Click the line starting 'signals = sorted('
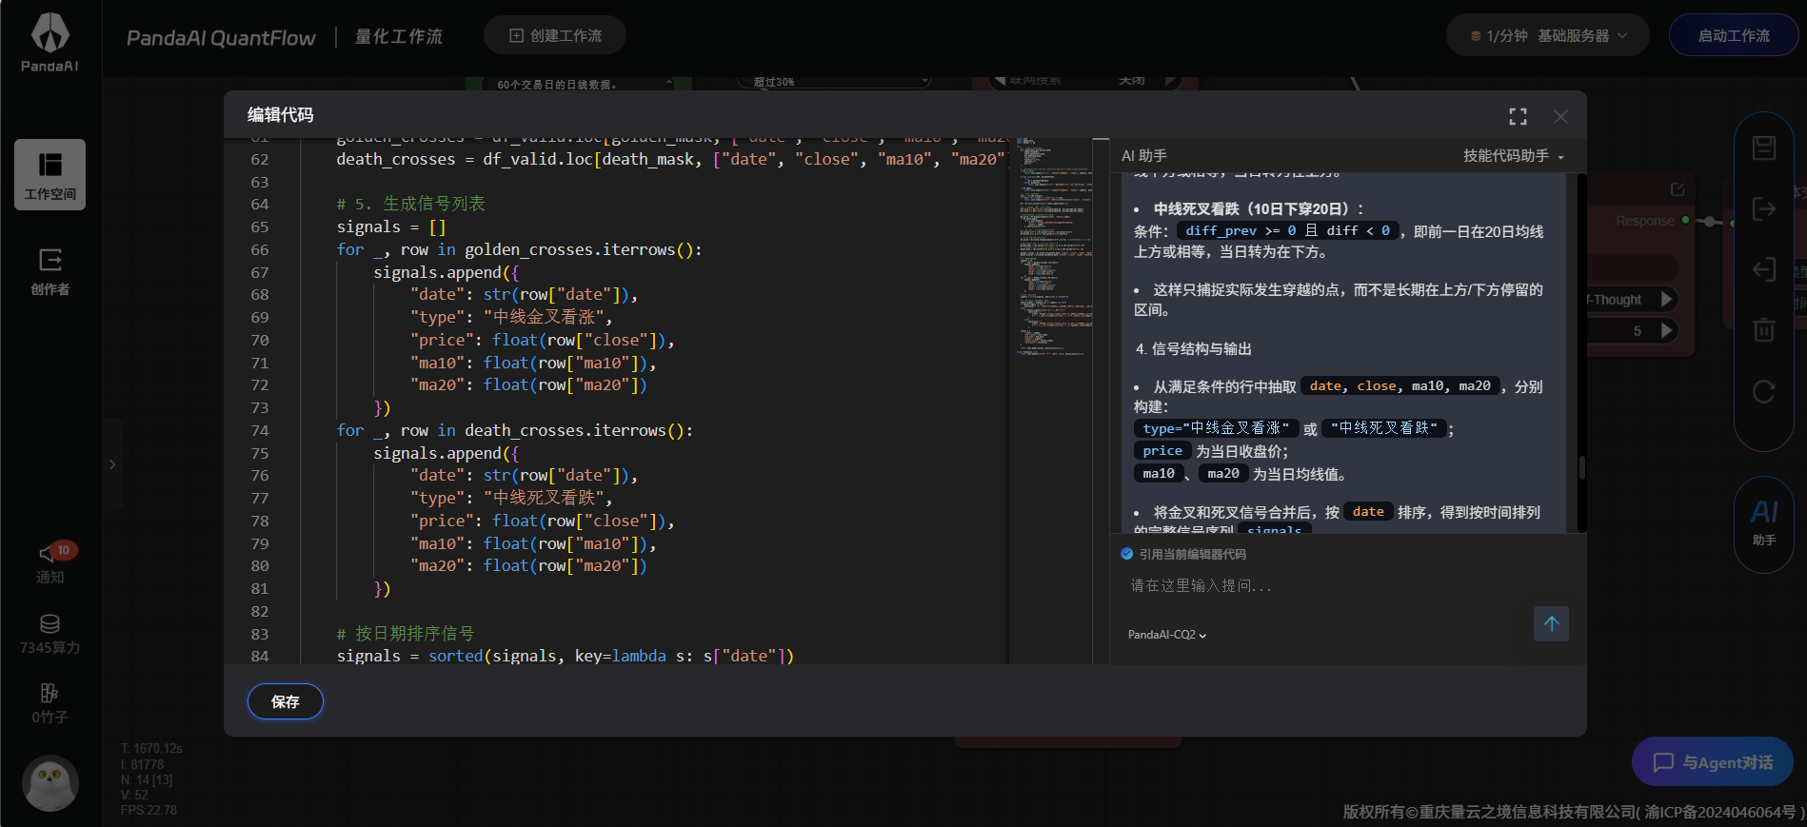The width and height of the screenshot is (1807, 827). (x=566, y=656)
